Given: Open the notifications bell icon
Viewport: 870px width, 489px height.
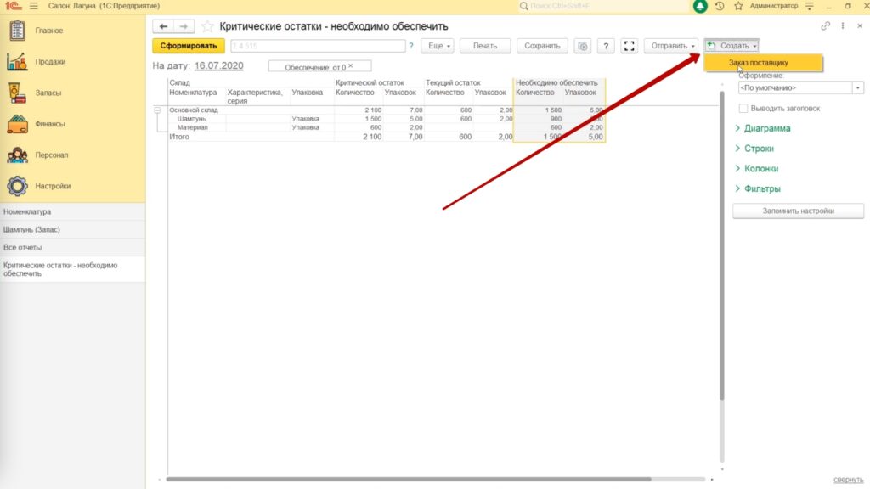Looking at the screenshot, I should (x=700, y=6).
